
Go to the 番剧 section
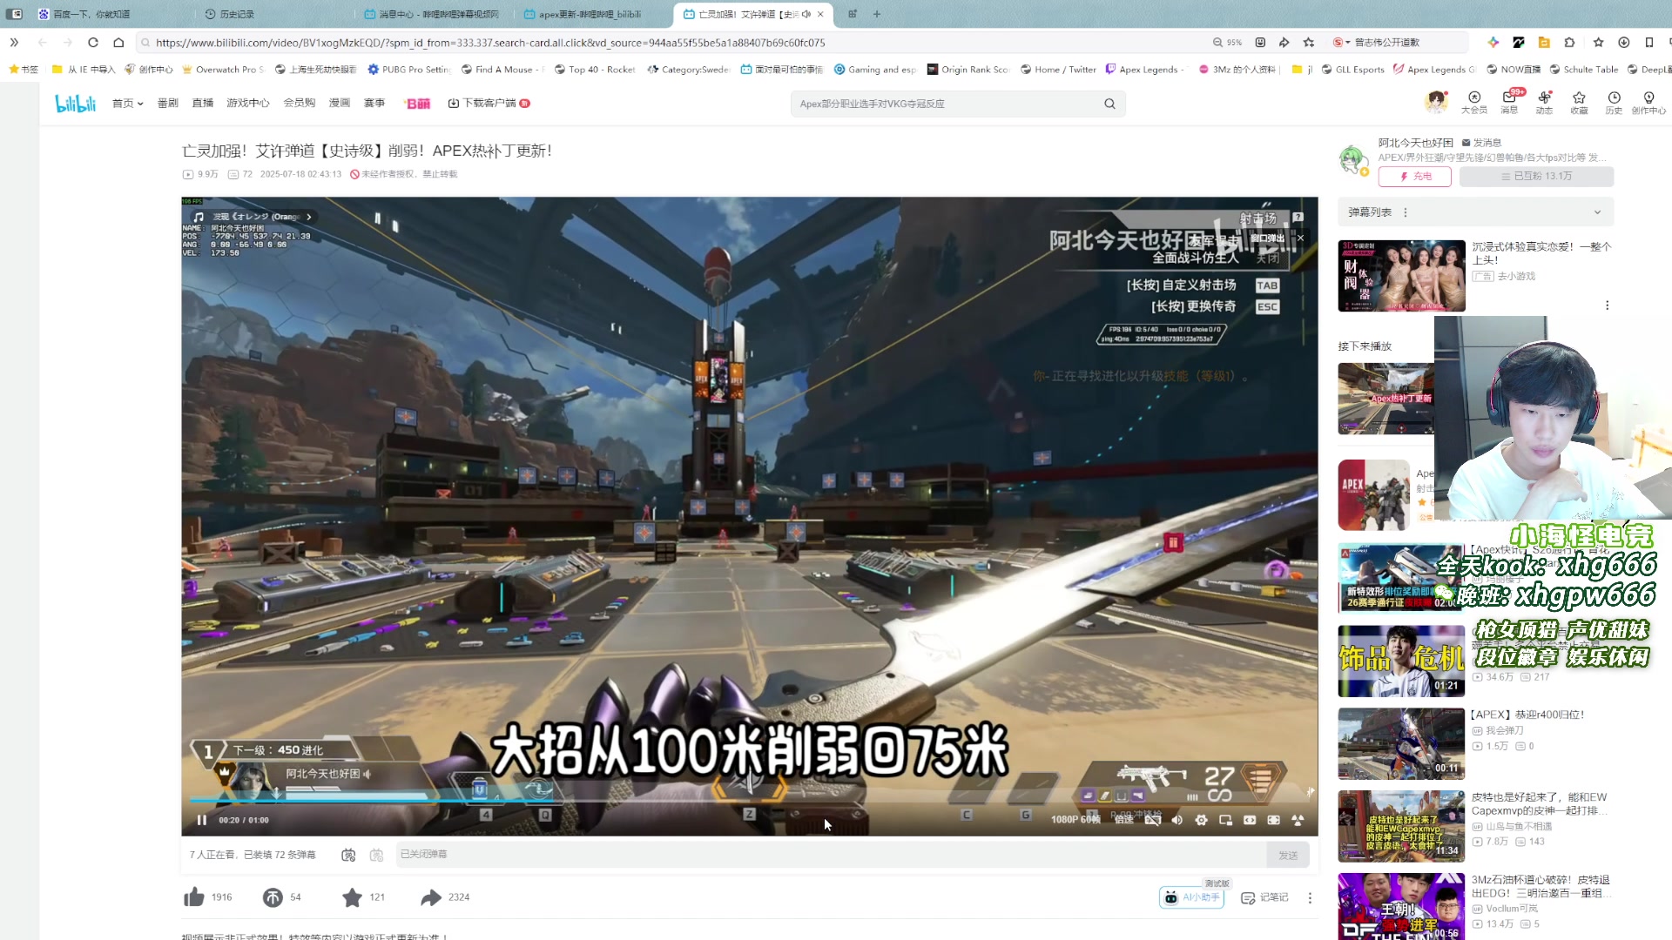pyautogui.click(x=167, y=104)
